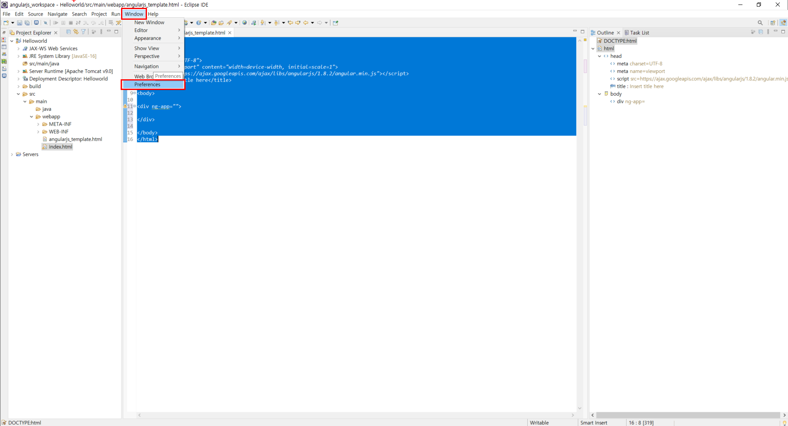
Task: Click Smart Insert in the status bar
Action: pyautogui.click(x=593, y=423)
